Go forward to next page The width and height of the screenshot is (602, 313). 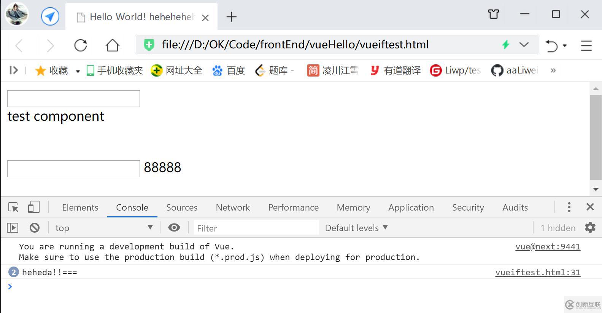tap(50, 46)
